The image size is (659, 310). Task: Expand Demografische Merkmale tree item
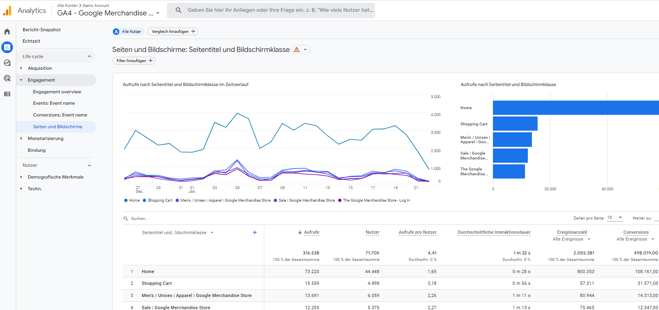tap(21, 177)
